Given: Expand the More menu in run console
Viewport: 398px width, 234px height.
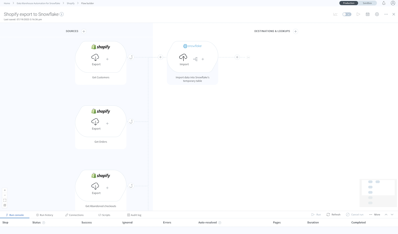Looking at the screenshot, I should coord(375,215).
